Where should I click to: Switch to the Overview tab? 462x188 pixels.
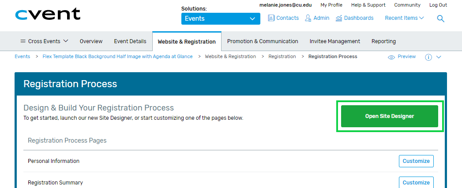[91, 41]
